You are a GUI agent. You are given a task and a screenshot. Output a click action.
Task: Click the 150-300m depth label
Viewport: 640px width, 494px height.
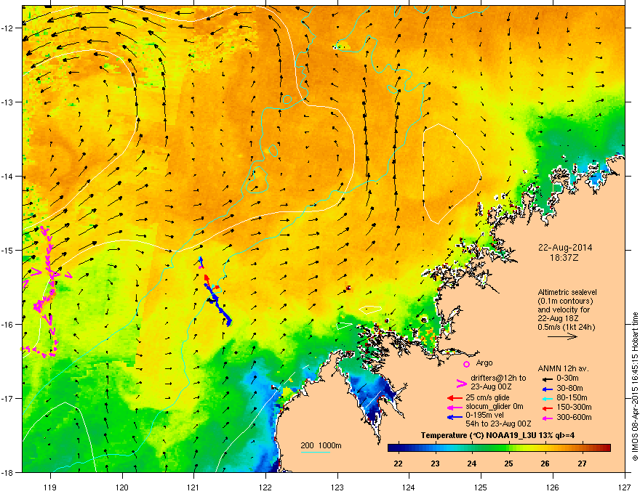coord(574,407)
